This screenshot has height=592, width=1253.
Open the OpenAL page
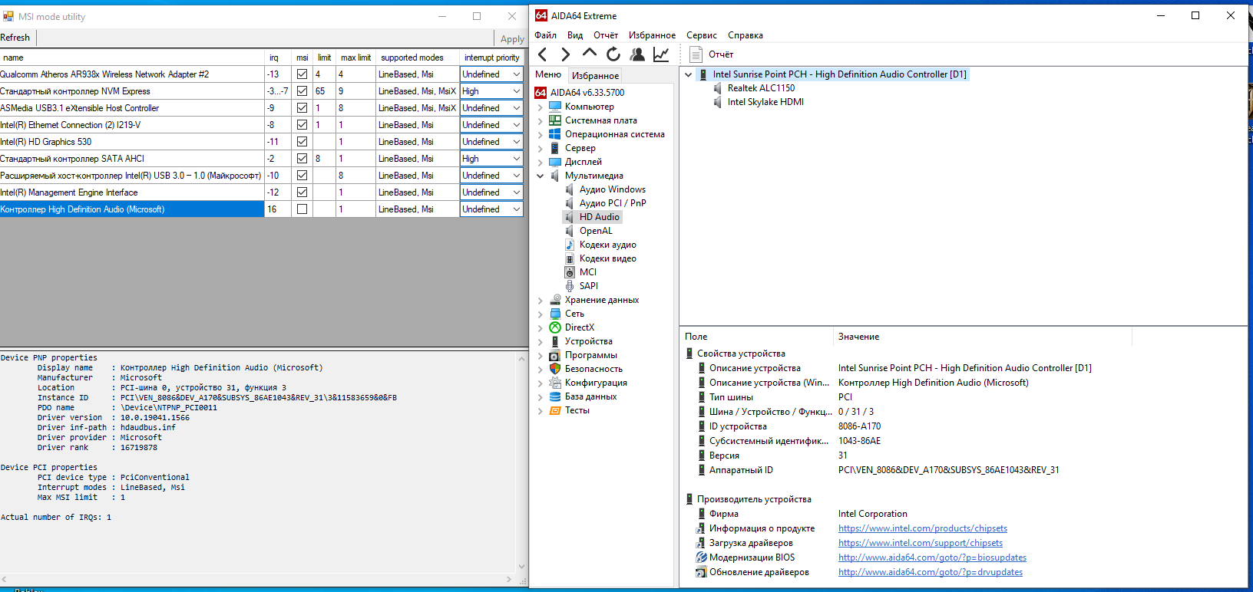coord(596,231)
